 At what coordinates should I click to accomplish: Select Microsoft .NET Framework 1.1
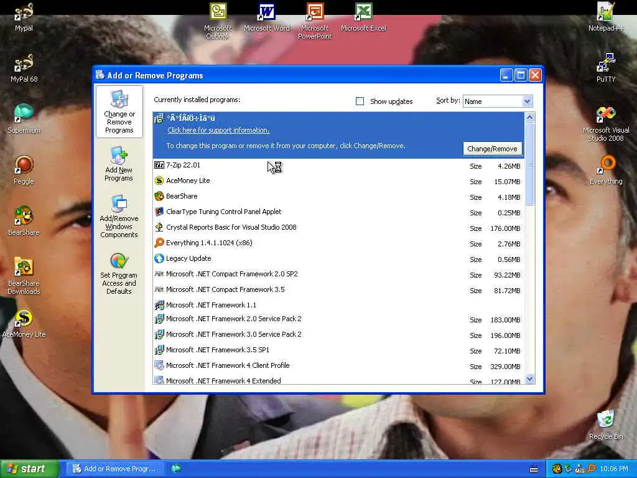click(338, 305)
